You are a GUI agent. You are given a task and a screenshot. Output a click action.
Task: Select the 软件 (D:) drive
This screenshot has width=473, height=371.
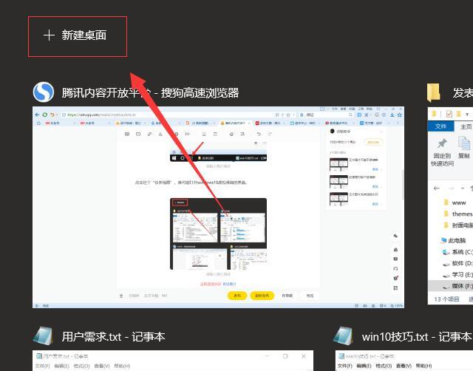(x=457, y=263)
